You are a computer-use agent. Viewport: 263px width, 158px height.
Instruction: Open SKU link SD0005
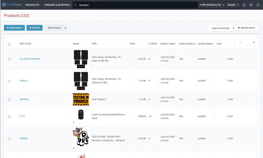pyautogui.click(x=24, y=138)
